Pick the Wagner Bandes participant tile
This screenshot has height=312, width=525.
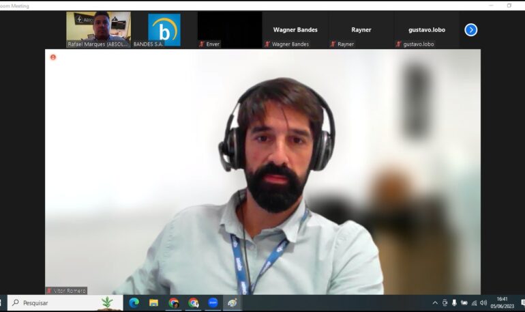pos(295,30)
